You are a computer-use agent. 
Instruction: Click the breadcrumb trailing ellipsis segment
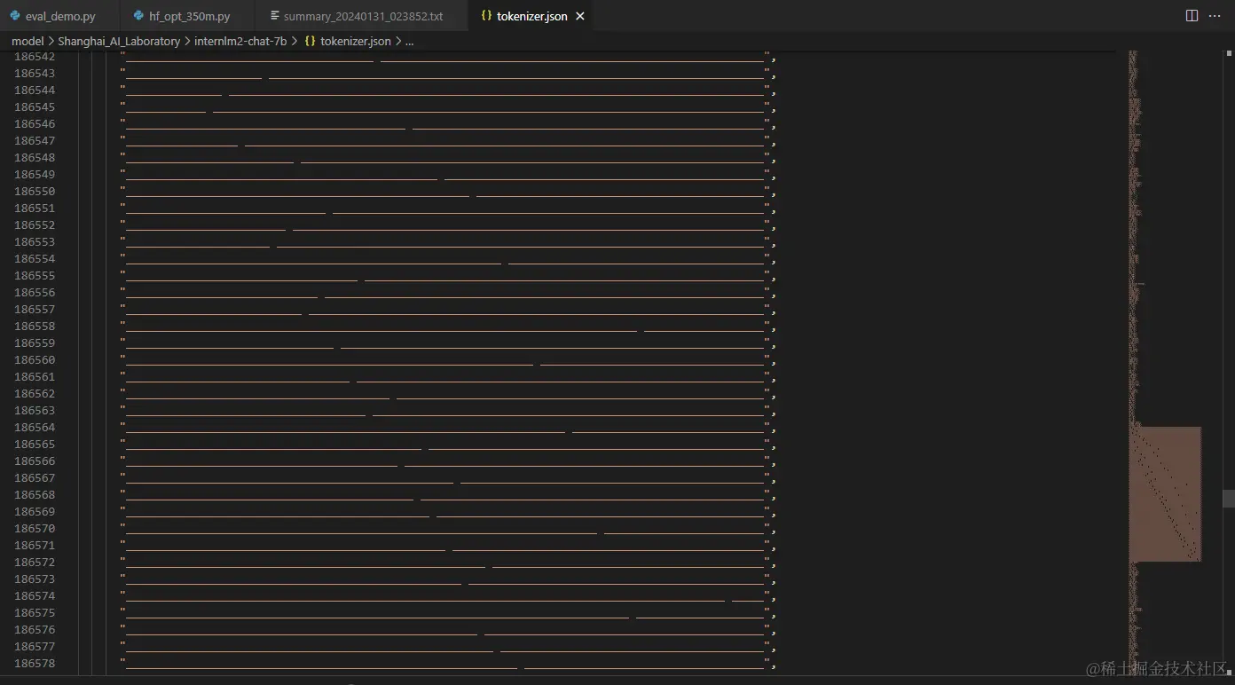pyautogui.click(x=409, y=41)
